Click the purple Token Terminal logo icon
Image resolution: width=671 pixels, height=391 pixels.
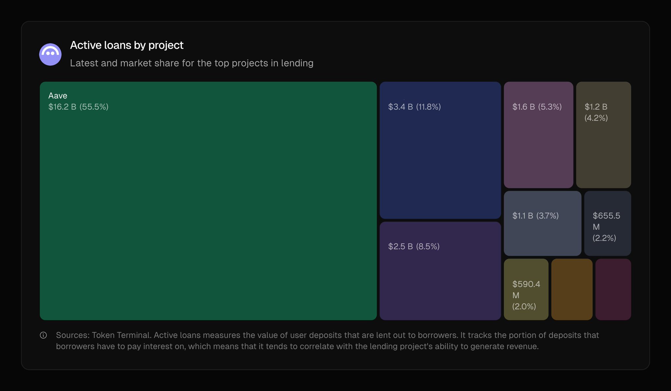point(50,54)
